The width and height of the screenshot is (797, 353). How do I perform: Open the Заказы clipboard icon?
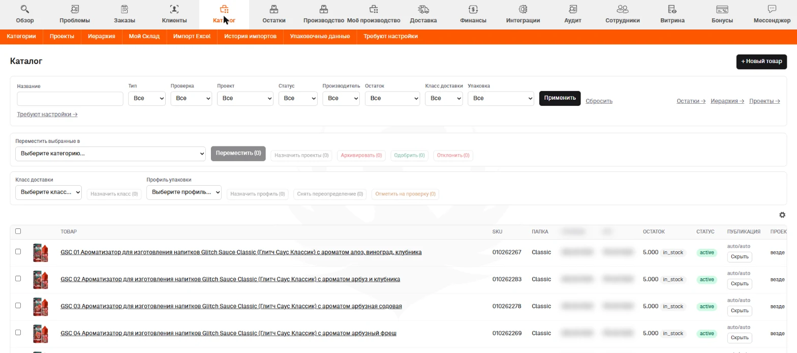click(x=125, y=9)
